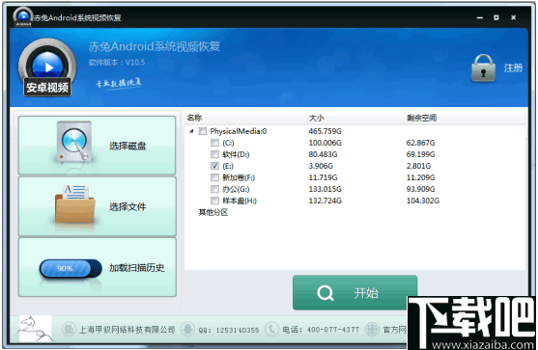Viewport: 538px width, 350px height.
Task: Select the 办公(G:) drive checkbox
Action: click(x=214, y=189)
